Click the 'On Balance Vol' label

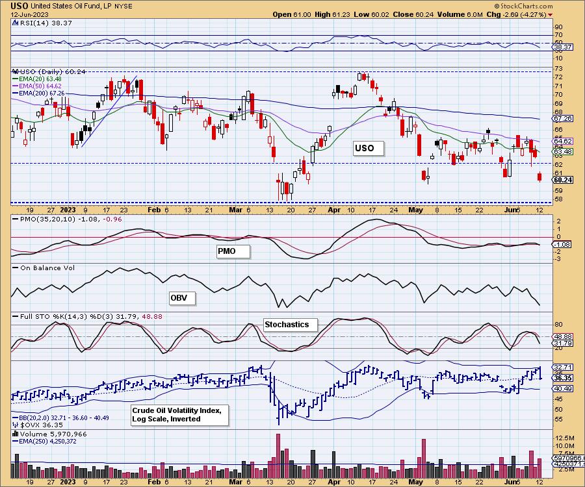[44, 268]
